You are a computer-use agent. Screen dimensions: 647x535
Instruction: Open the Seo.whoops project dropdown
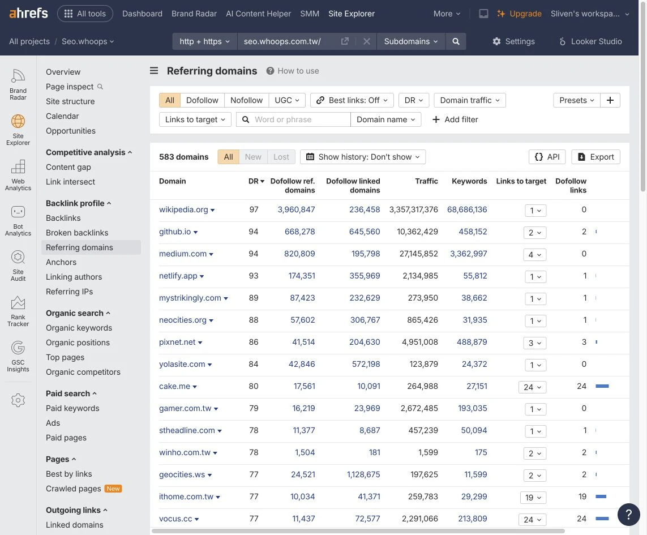pyautogui.click(x=88, y=41)
